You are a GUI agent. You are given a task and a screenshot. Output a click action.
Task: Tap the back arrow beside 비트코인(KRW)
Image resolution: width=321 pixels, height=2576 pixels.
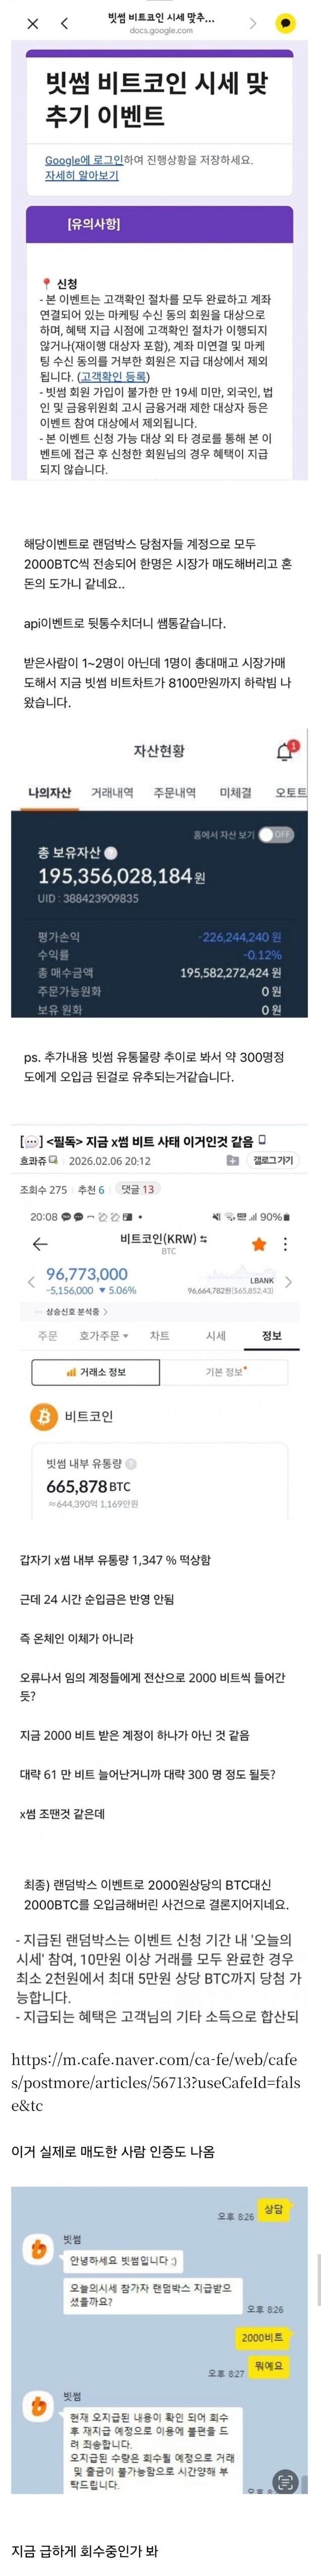point(40,1244)
